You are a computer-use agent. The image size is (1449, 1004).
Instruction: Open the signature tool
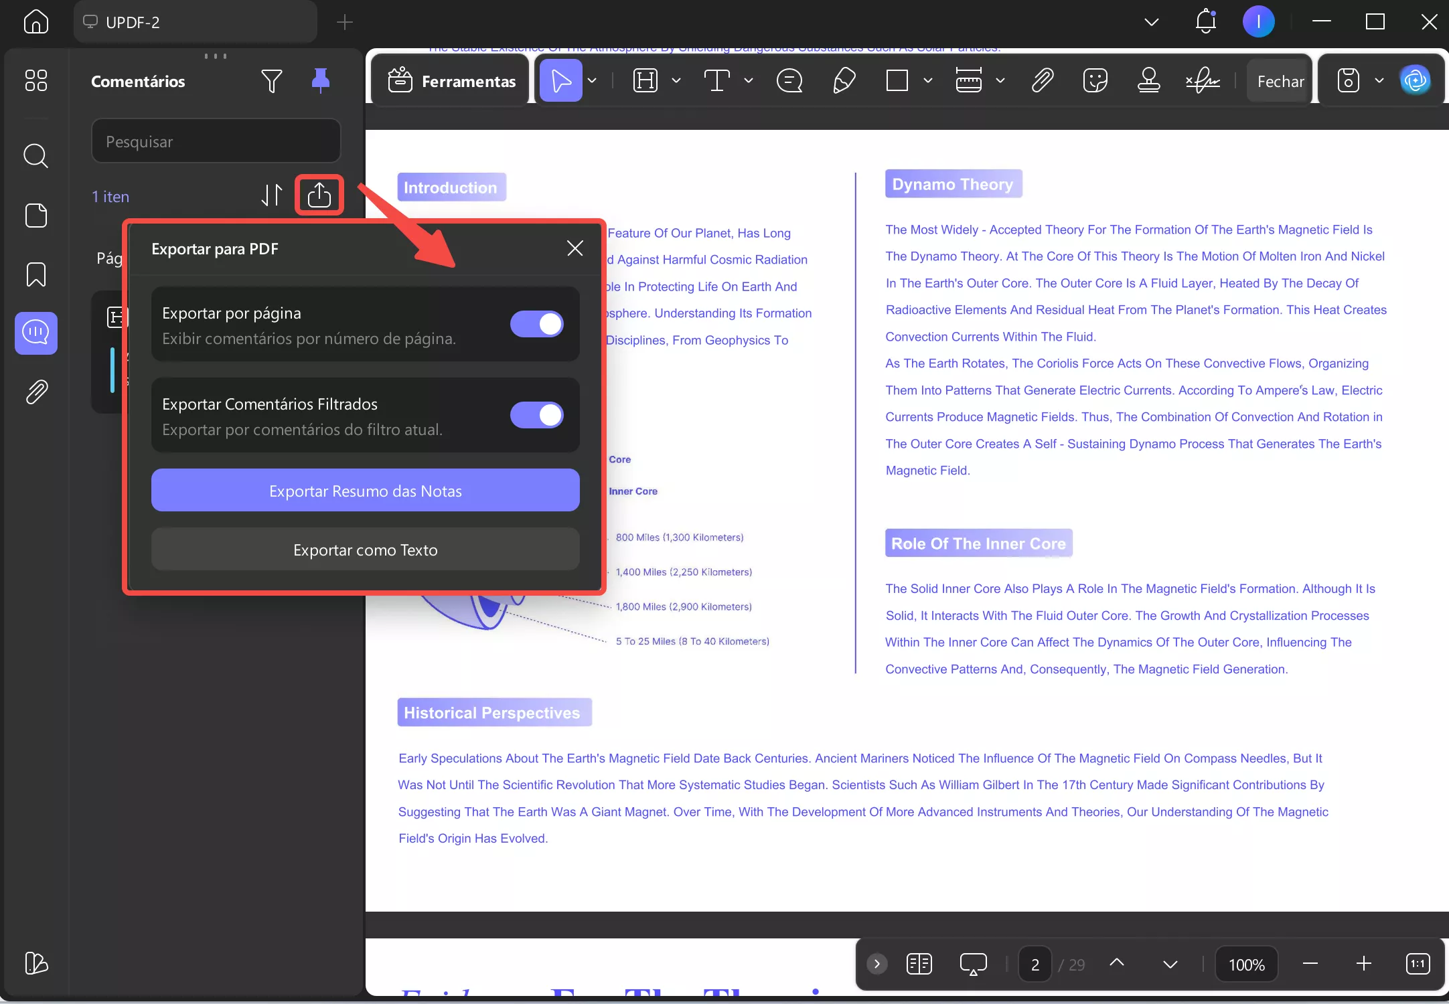pos(1203,80)
